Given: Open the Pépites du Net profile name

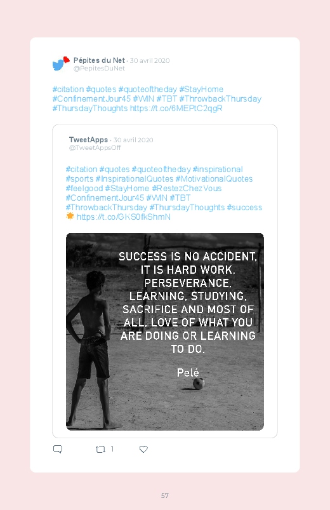Looking at the screenshot, I should (99, 60).
